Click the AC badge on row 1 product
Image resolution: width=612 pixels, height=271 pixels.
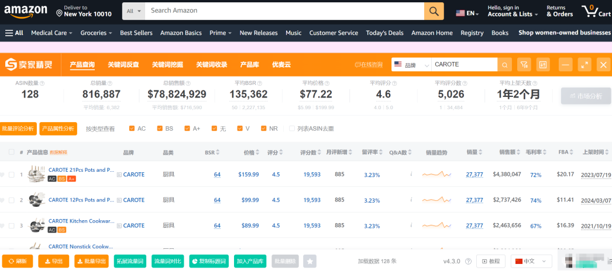(x=52, y=179)
